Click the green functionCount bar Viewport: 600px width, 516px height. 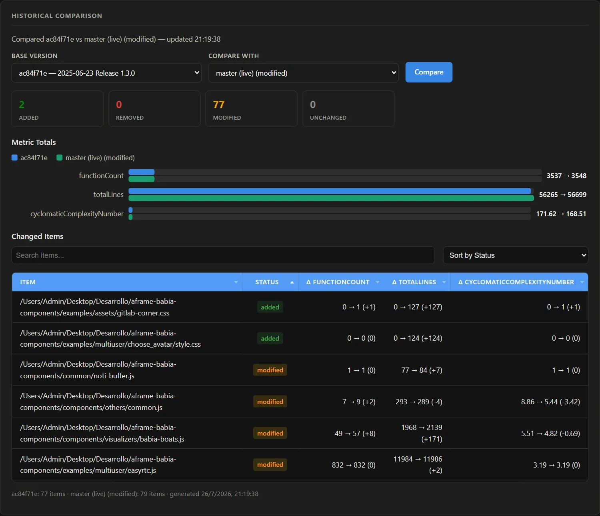(x=141, y=179)
